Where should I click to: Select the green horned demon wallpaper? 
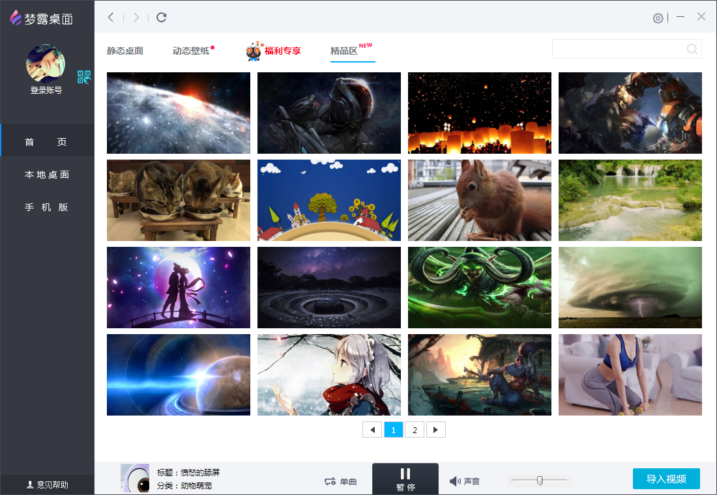point(480,287)
